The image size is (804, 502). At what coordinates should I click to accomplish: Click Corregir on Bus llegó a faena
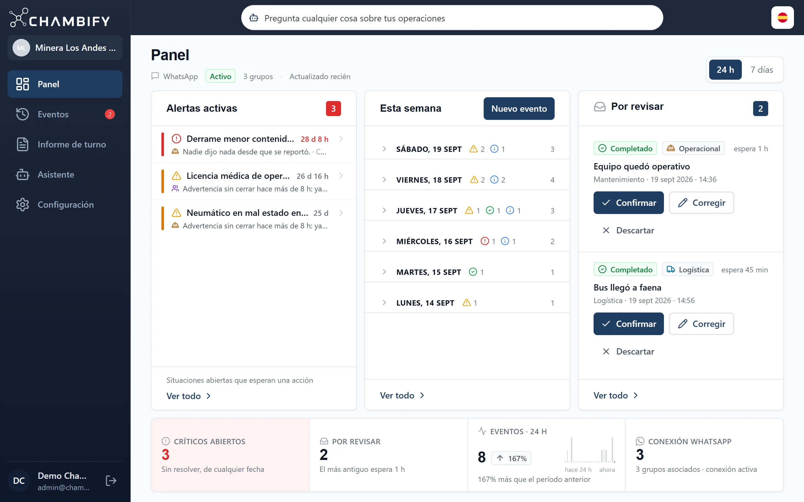coord(701,324)
